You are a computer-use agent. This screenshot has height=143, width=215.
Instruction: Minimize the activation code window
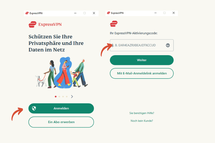pos(155,13)
